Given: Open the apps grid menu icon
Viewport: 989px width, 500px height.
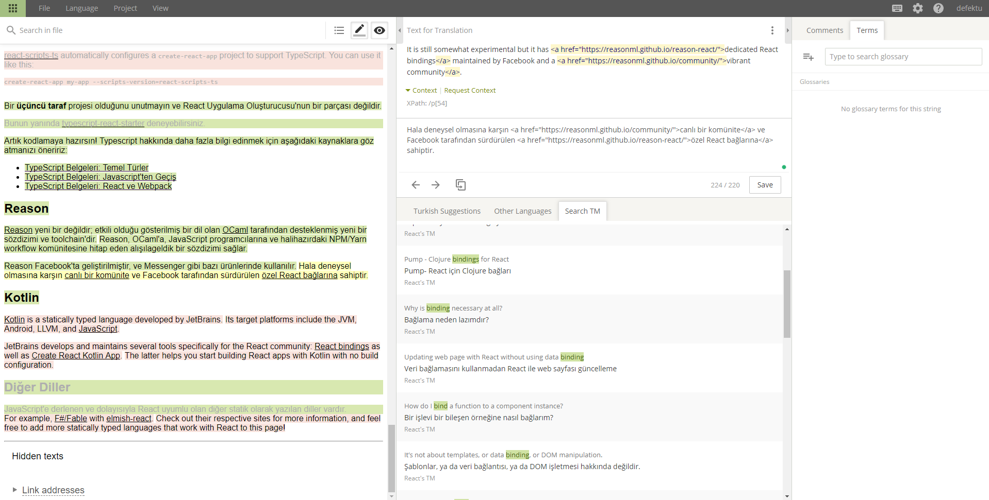Looking at the screenshot, I should pos(13,8).
